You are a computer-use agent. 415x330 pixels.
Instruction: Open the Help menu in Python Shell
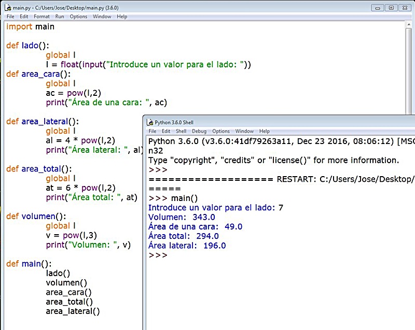tap(265, 131)
